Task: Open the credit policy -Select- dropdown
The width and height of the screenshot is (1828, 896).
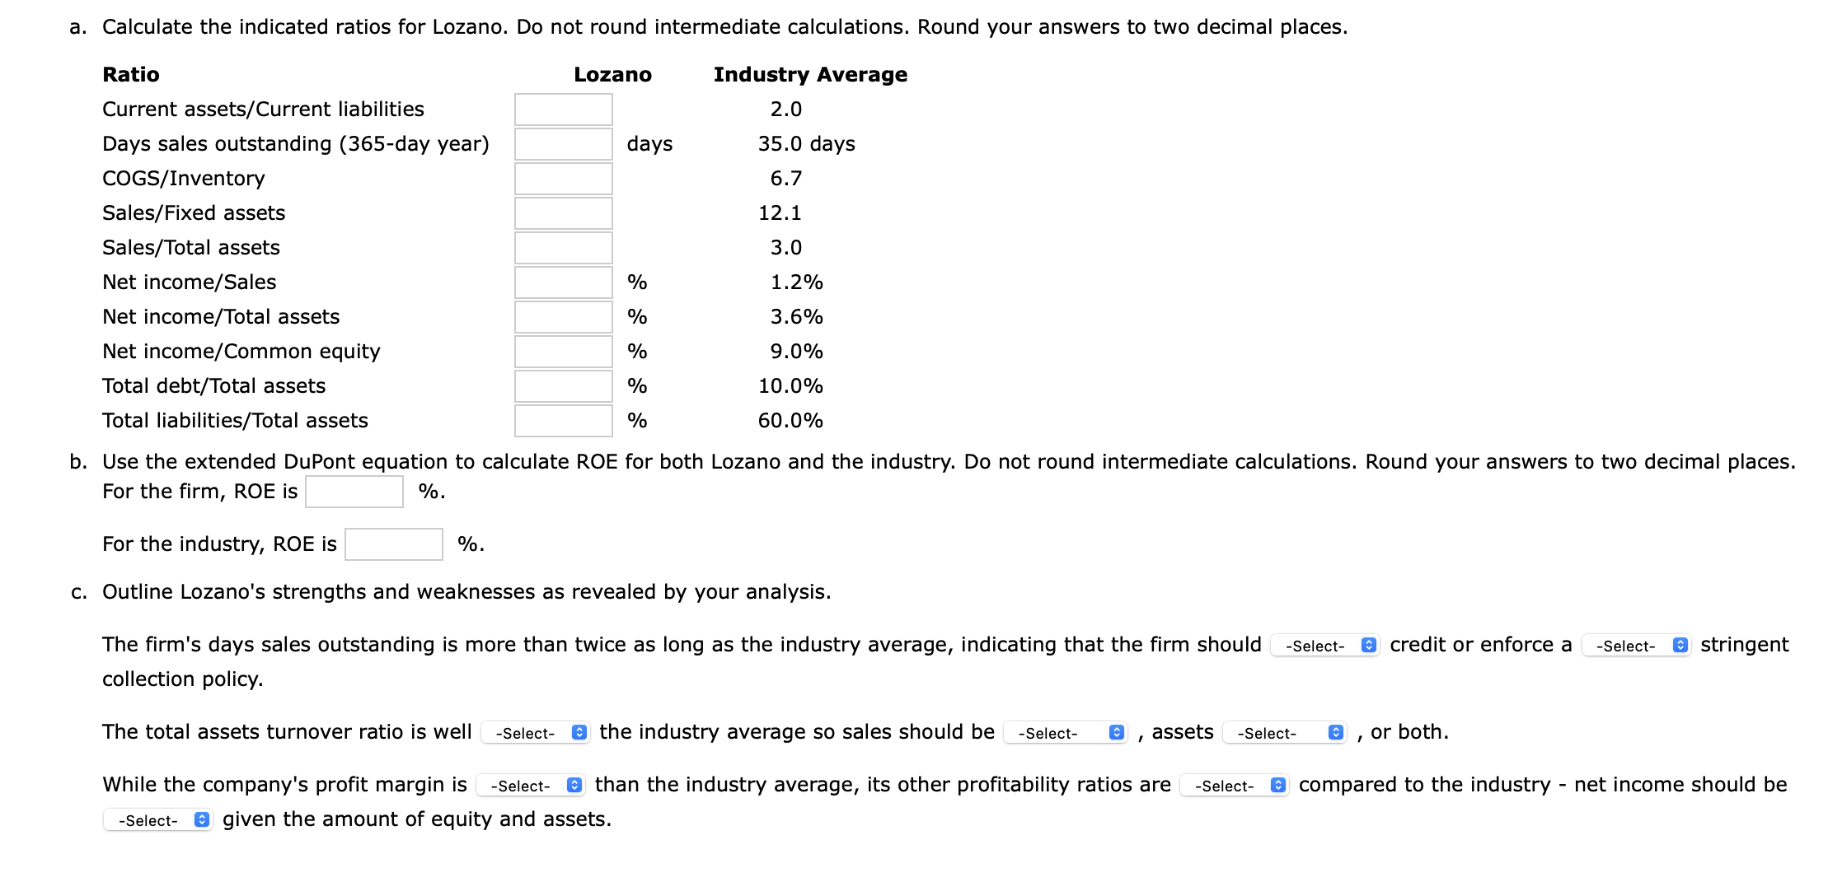Action: click(x=1324, y=646)
